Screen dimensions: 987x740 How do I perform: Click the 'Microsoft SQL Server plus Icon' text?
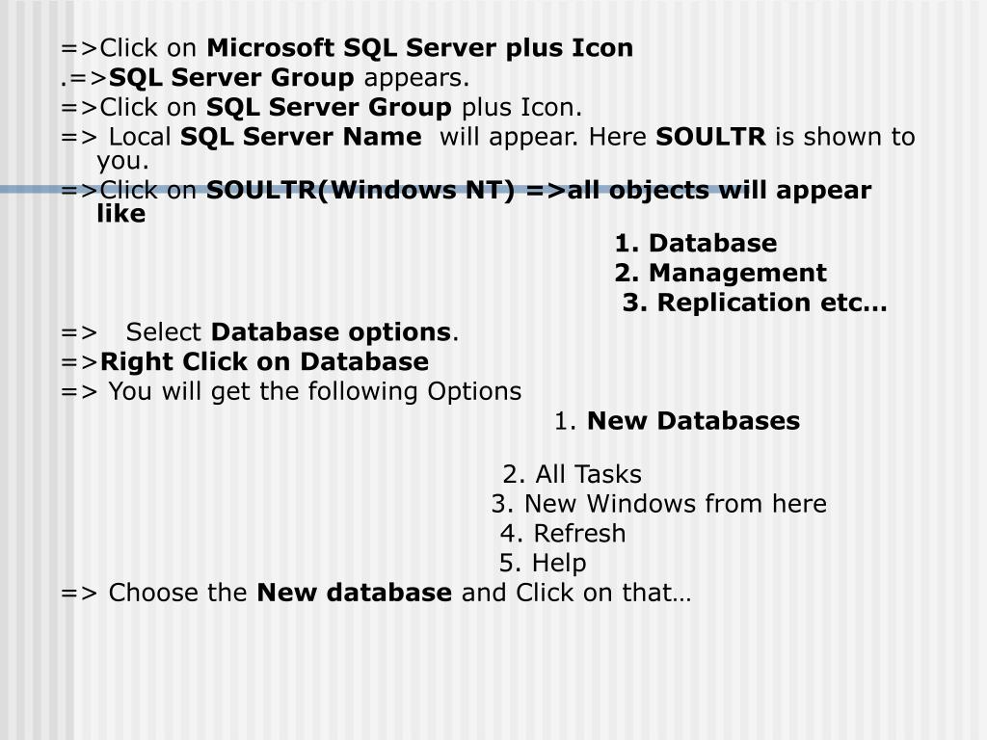[x=420, y=48]
